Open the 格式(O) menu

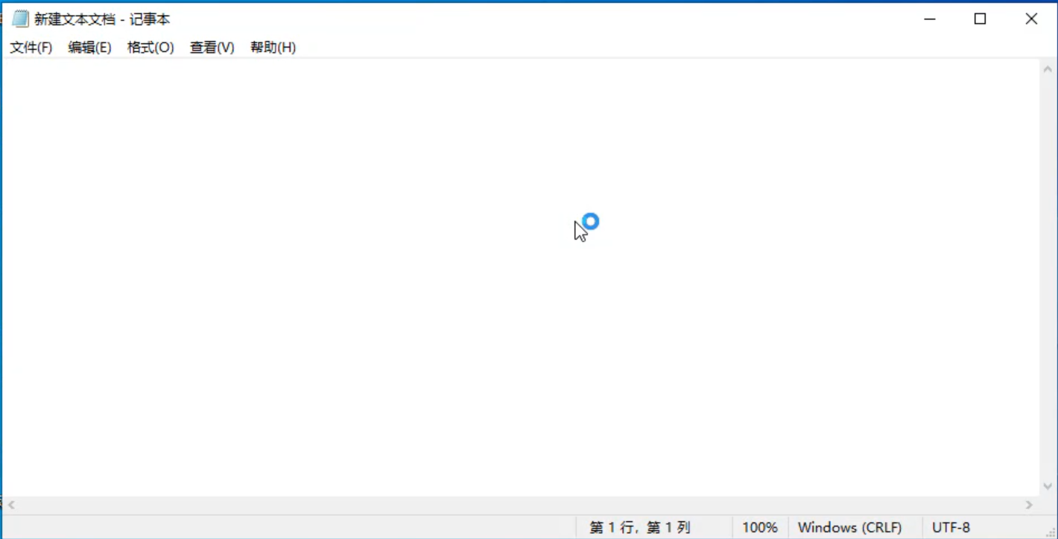click(x=151, y=48)
